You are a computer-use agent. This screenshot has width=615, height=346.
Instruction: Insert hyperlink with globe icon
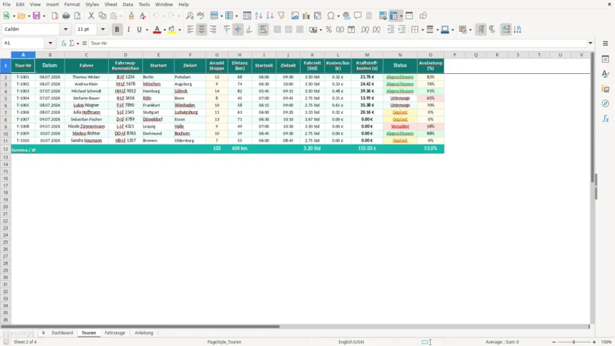tap(347, 16)
